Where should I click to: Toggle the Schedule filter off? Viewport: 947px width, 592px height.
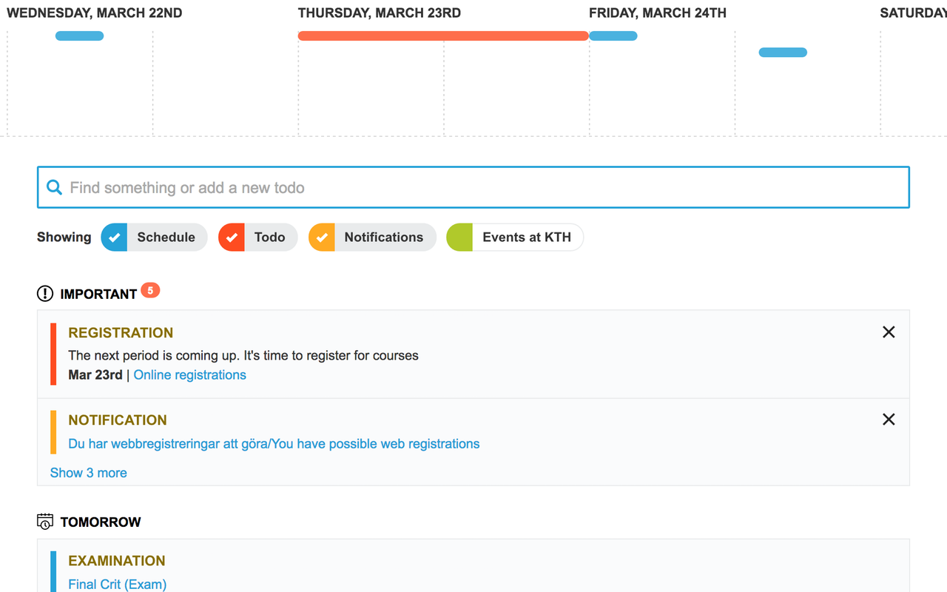pyautogui.click(x=154, y=238)
